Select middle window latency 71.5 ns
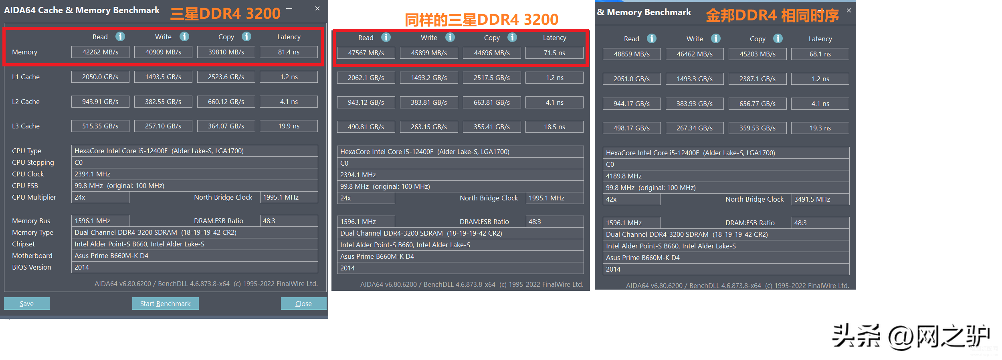The width and height of the screenshot is (1002, 360). (x=555, y=53)
